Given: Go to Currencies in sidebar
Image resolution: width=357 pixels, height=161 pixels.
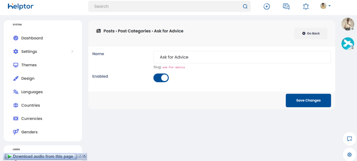Looking at the screenshot, I should click(31, 118).
